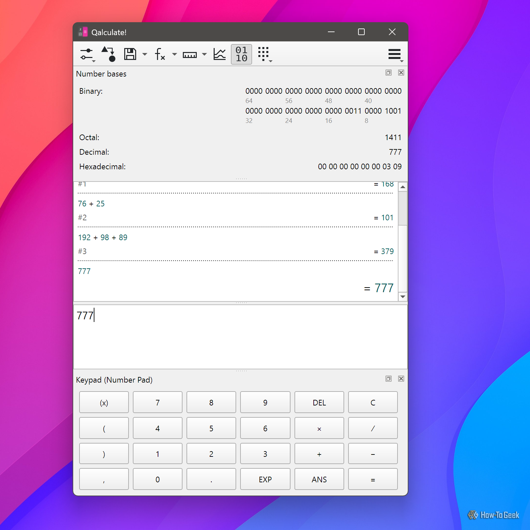Click the number 7 key
The height and width of the screenshot is (530, 530).
[158, 402]
